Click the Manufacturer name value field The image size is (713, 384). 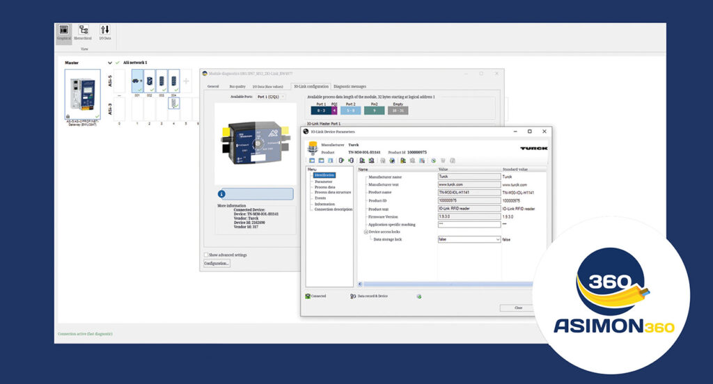469,176
